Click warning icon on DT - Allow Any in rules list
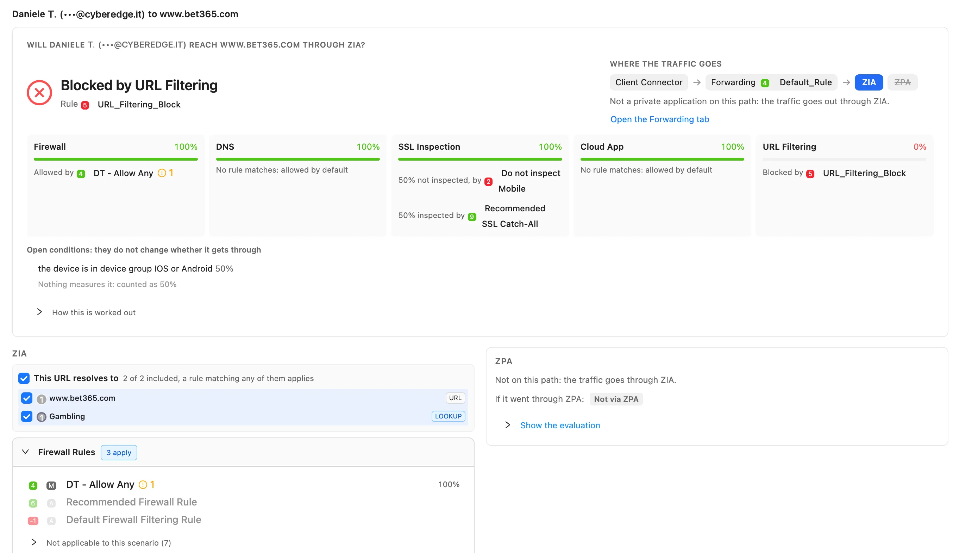 pyautogui.click(x=143, y=485)
